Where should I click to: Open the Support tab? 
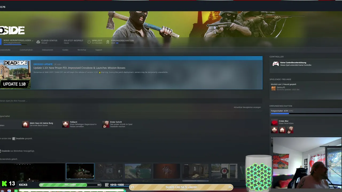(x=99, y=50)
